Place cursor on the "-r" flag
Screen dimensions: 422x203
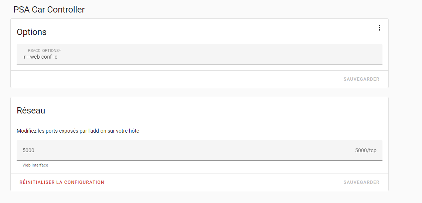pos(24,57)
